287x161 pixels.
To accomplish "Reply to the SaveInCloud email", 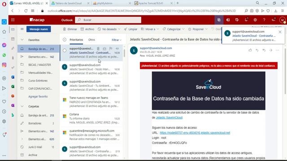I will [257, 50].
